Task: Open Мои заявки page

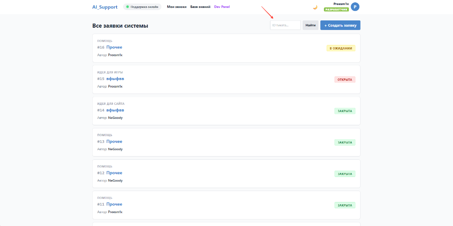Action: 177,7
